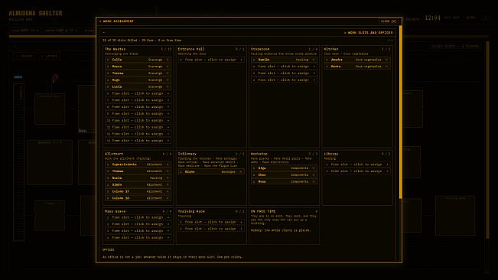498x280 pixels.
Task: Change Storeroom worker's Hauling job
Action: (302, 60)
